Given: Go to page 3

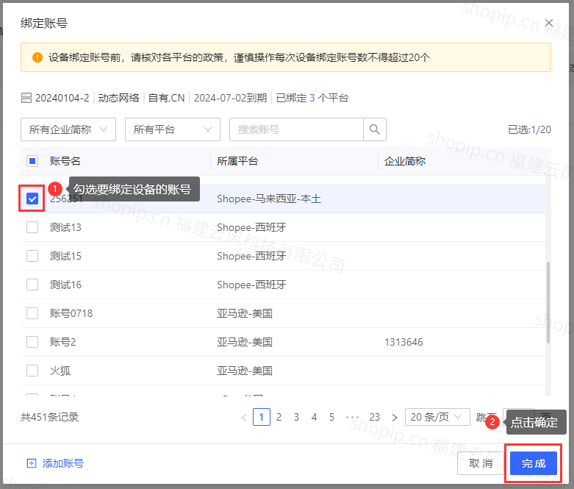Looking at the screenshot, I should 296,417.
